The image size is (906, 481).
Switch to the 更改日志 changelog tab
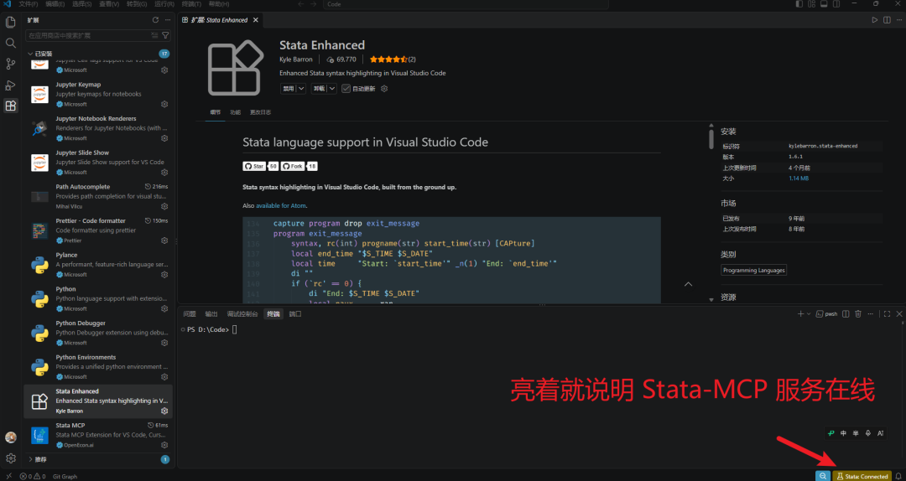(261, 112)
